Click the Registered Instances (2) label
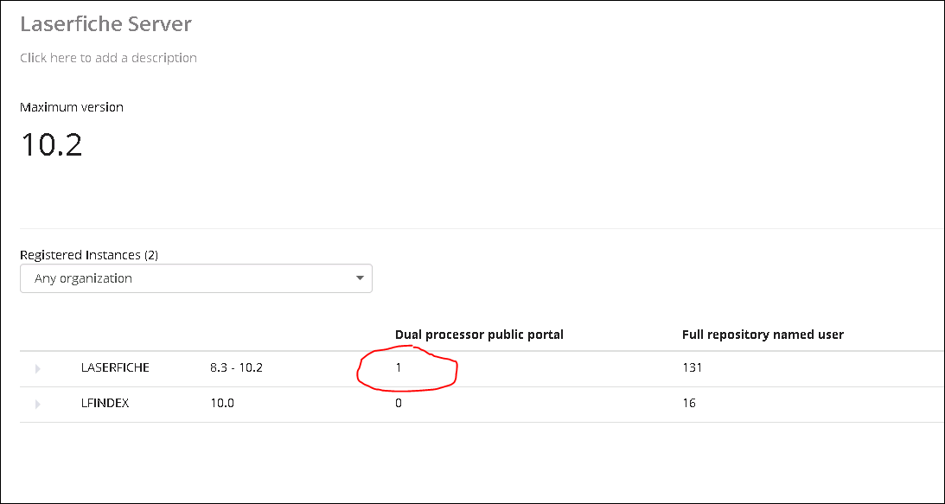This screenshot has height=504, width=945. [89, 255]
